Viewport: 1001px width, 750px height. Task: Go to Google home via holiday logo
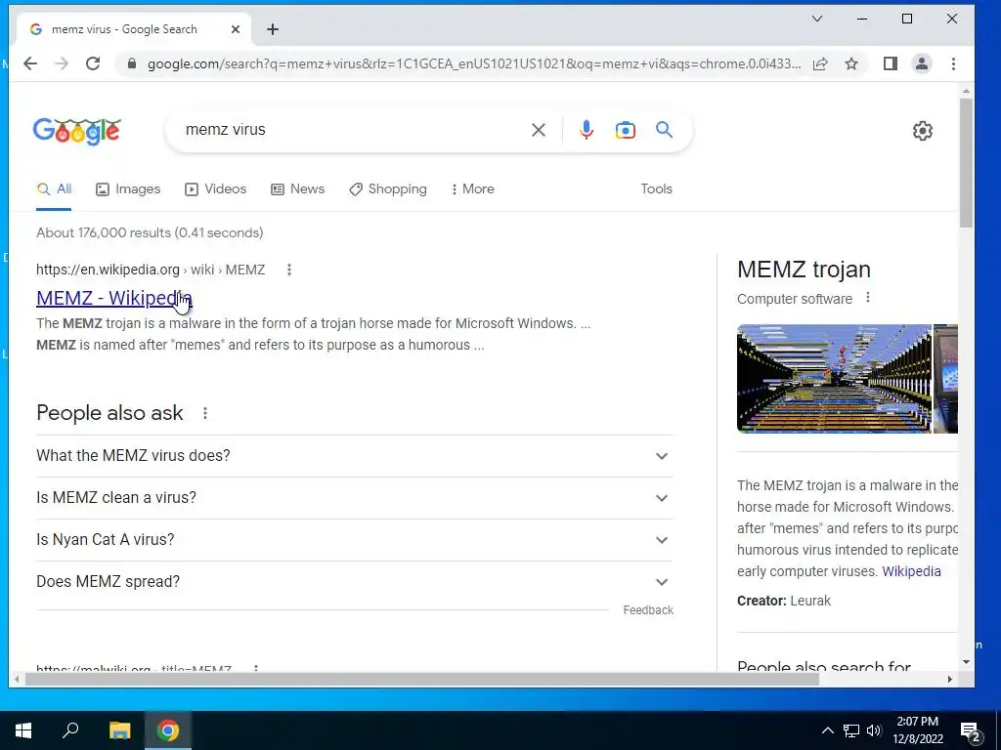pyautogui.click(x=76, y=130)
